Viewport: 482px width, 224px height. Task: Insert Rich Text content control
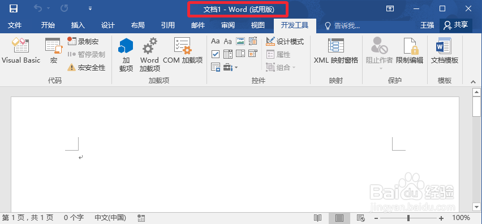point(216,41)
